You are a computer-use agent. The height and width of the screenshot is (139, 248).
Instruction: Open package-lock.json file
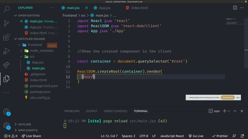[x=44, y=86]
